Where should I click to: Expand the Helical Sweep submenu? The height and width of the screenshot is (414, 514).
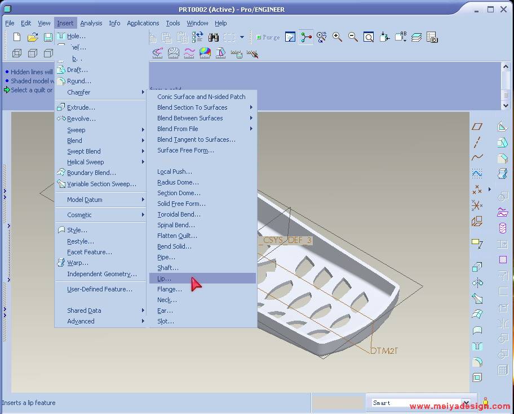[101, 162]
